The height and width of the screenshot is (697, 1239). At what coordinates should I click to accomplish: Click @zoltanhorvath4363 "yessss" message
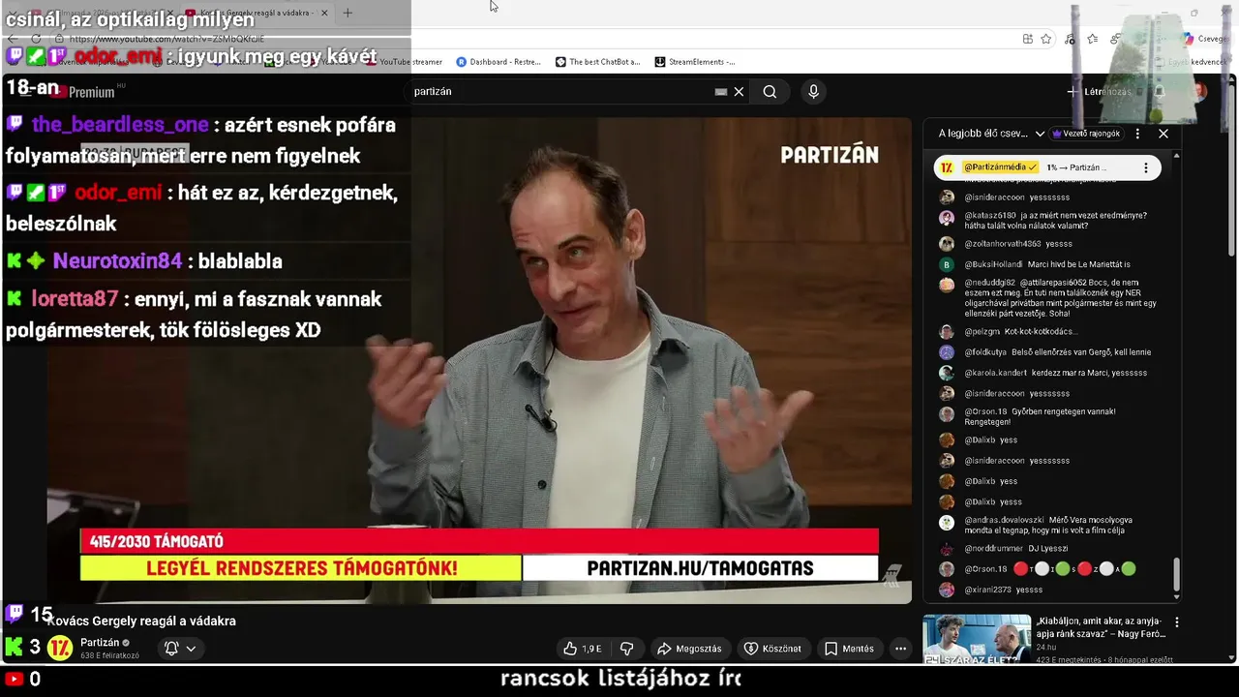[1050, 244]
